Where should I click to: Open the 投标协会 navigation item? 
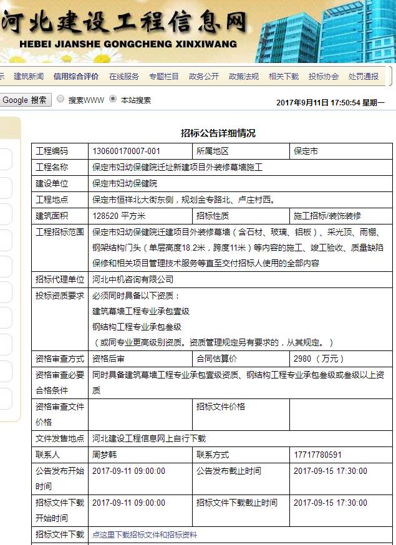(x=323, y=77)
